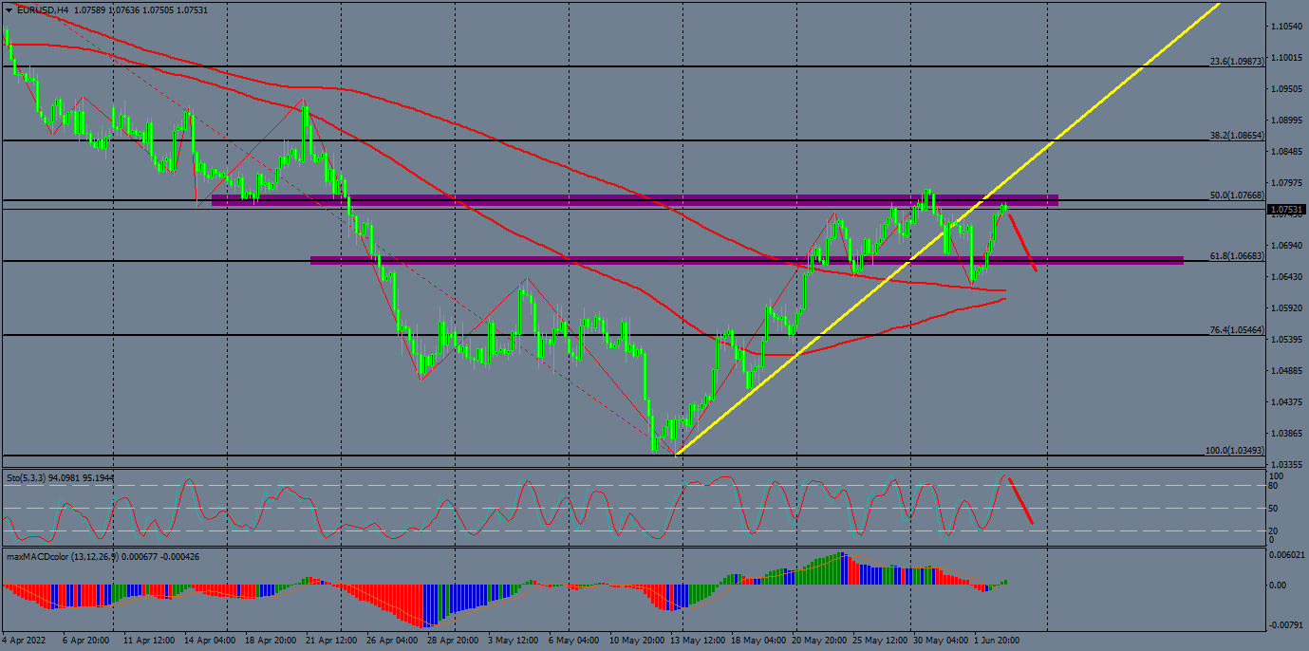
Task: Click the 28 Apr 20:00 time axis label
Action: (x=452, y=641)
